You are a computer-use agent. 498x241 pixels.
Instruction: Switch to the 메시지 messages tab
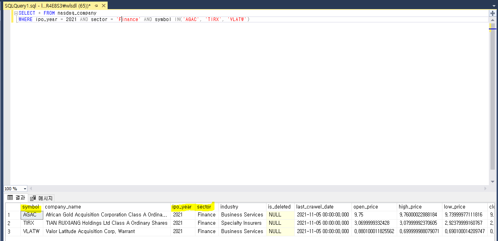coord(41,198)
